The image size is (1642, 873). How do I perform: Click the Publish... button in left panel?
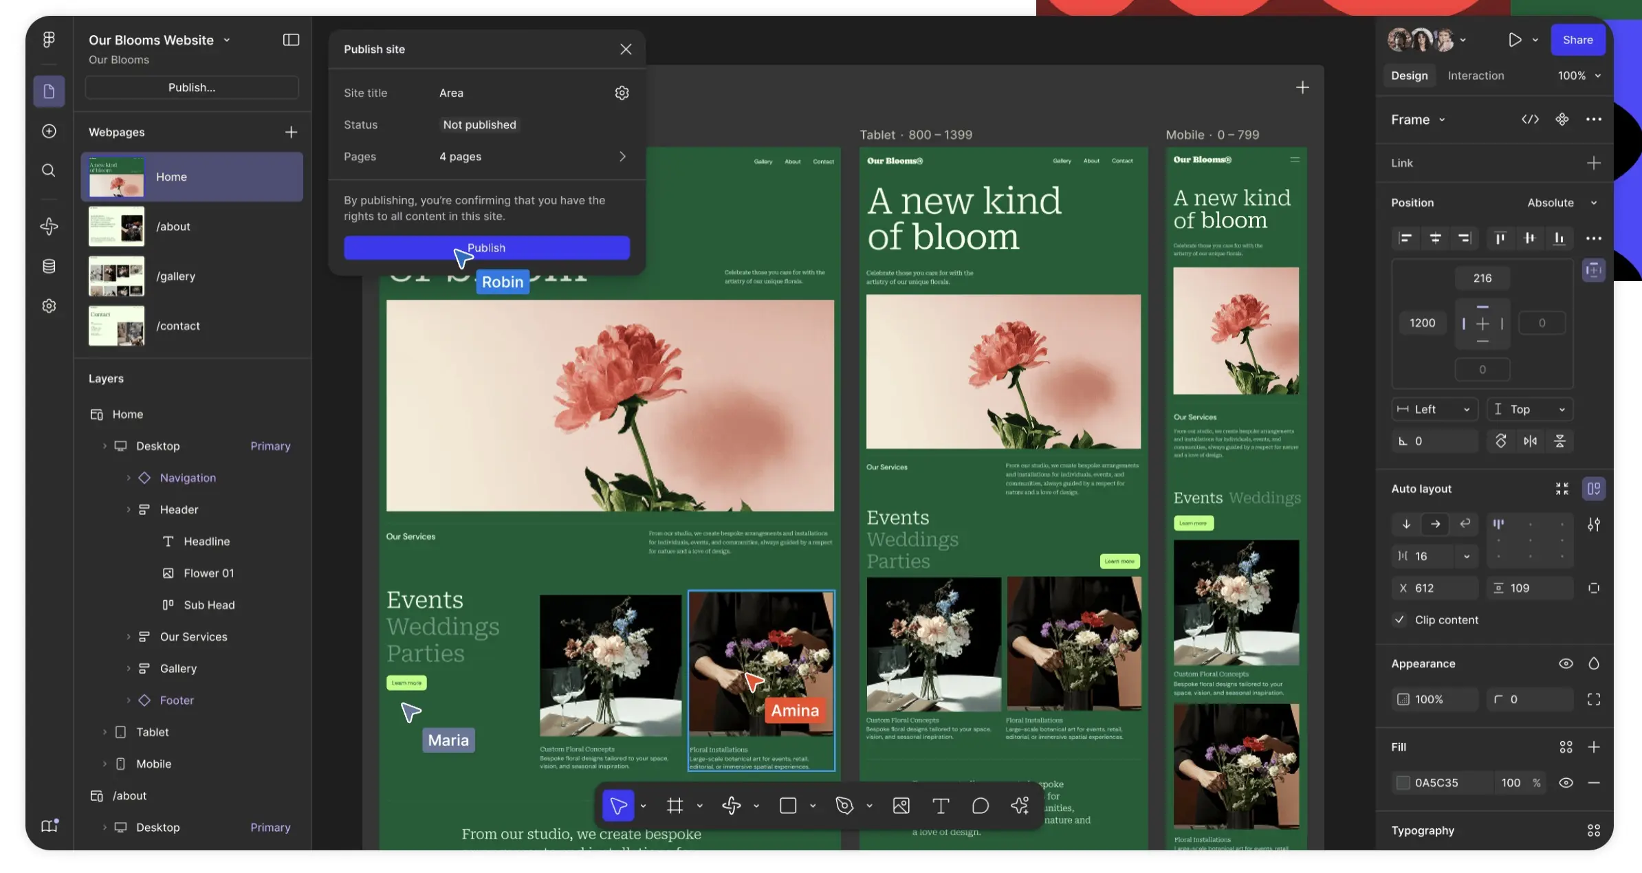[192, 88]
